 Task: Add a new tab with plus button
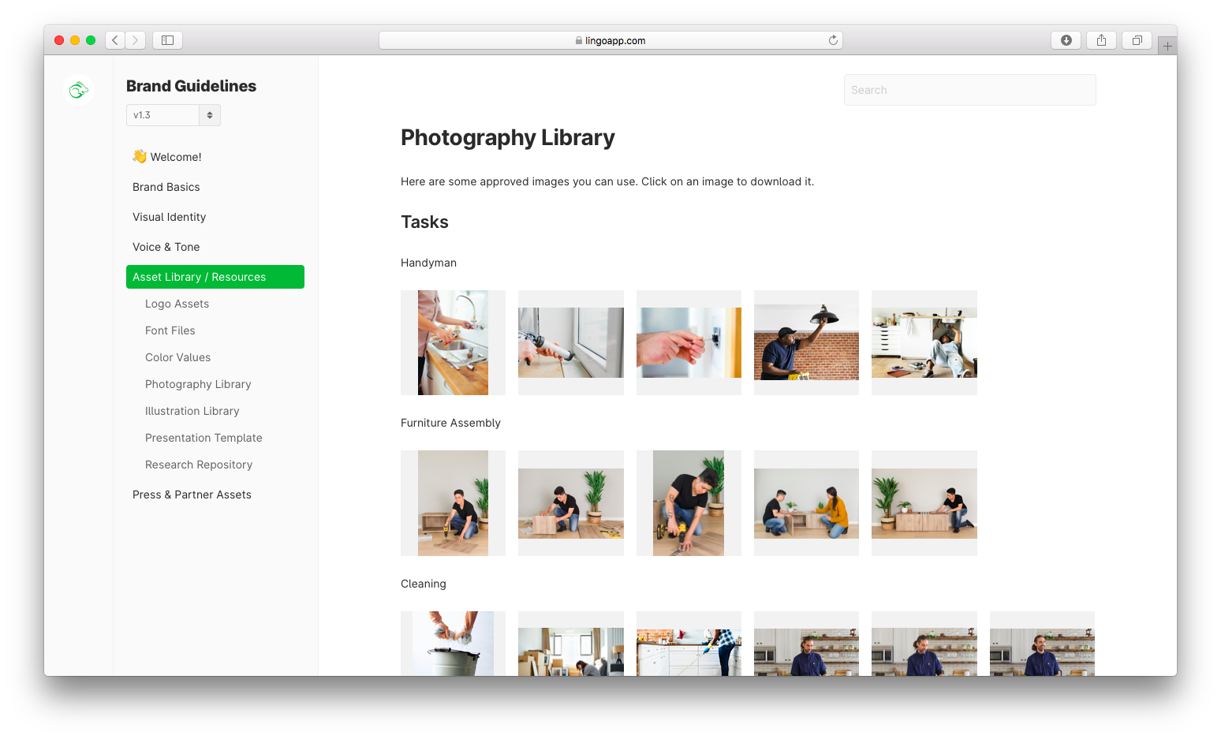[x=1167, y=46]
